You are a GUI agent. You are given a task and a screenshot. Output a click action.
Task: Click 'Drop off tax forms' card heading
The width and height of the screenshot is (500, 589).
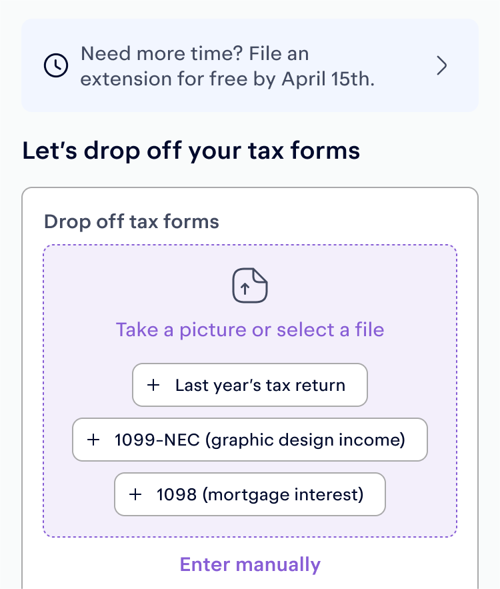(x=131, y=221)
